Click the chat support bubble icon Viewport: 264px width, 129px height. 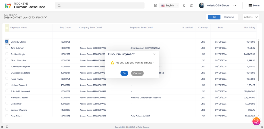click(x=256, y=121)
